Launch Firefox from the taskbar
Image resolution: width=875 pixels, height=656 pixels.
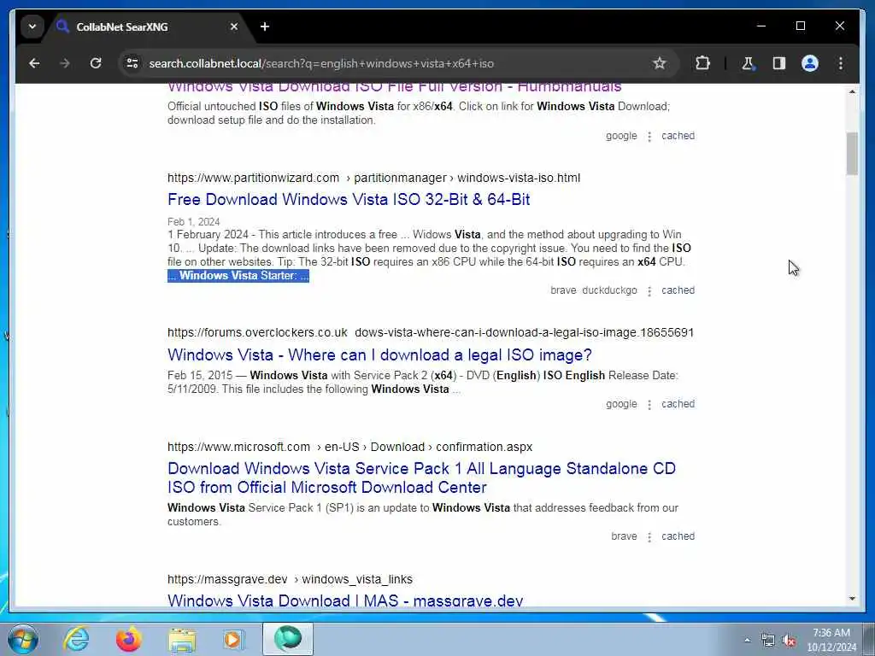coord(128,639)
